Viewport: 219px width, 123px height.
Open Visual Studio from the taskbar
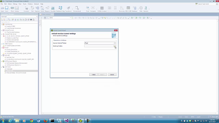pyautogui.click(x=66, y=121)
